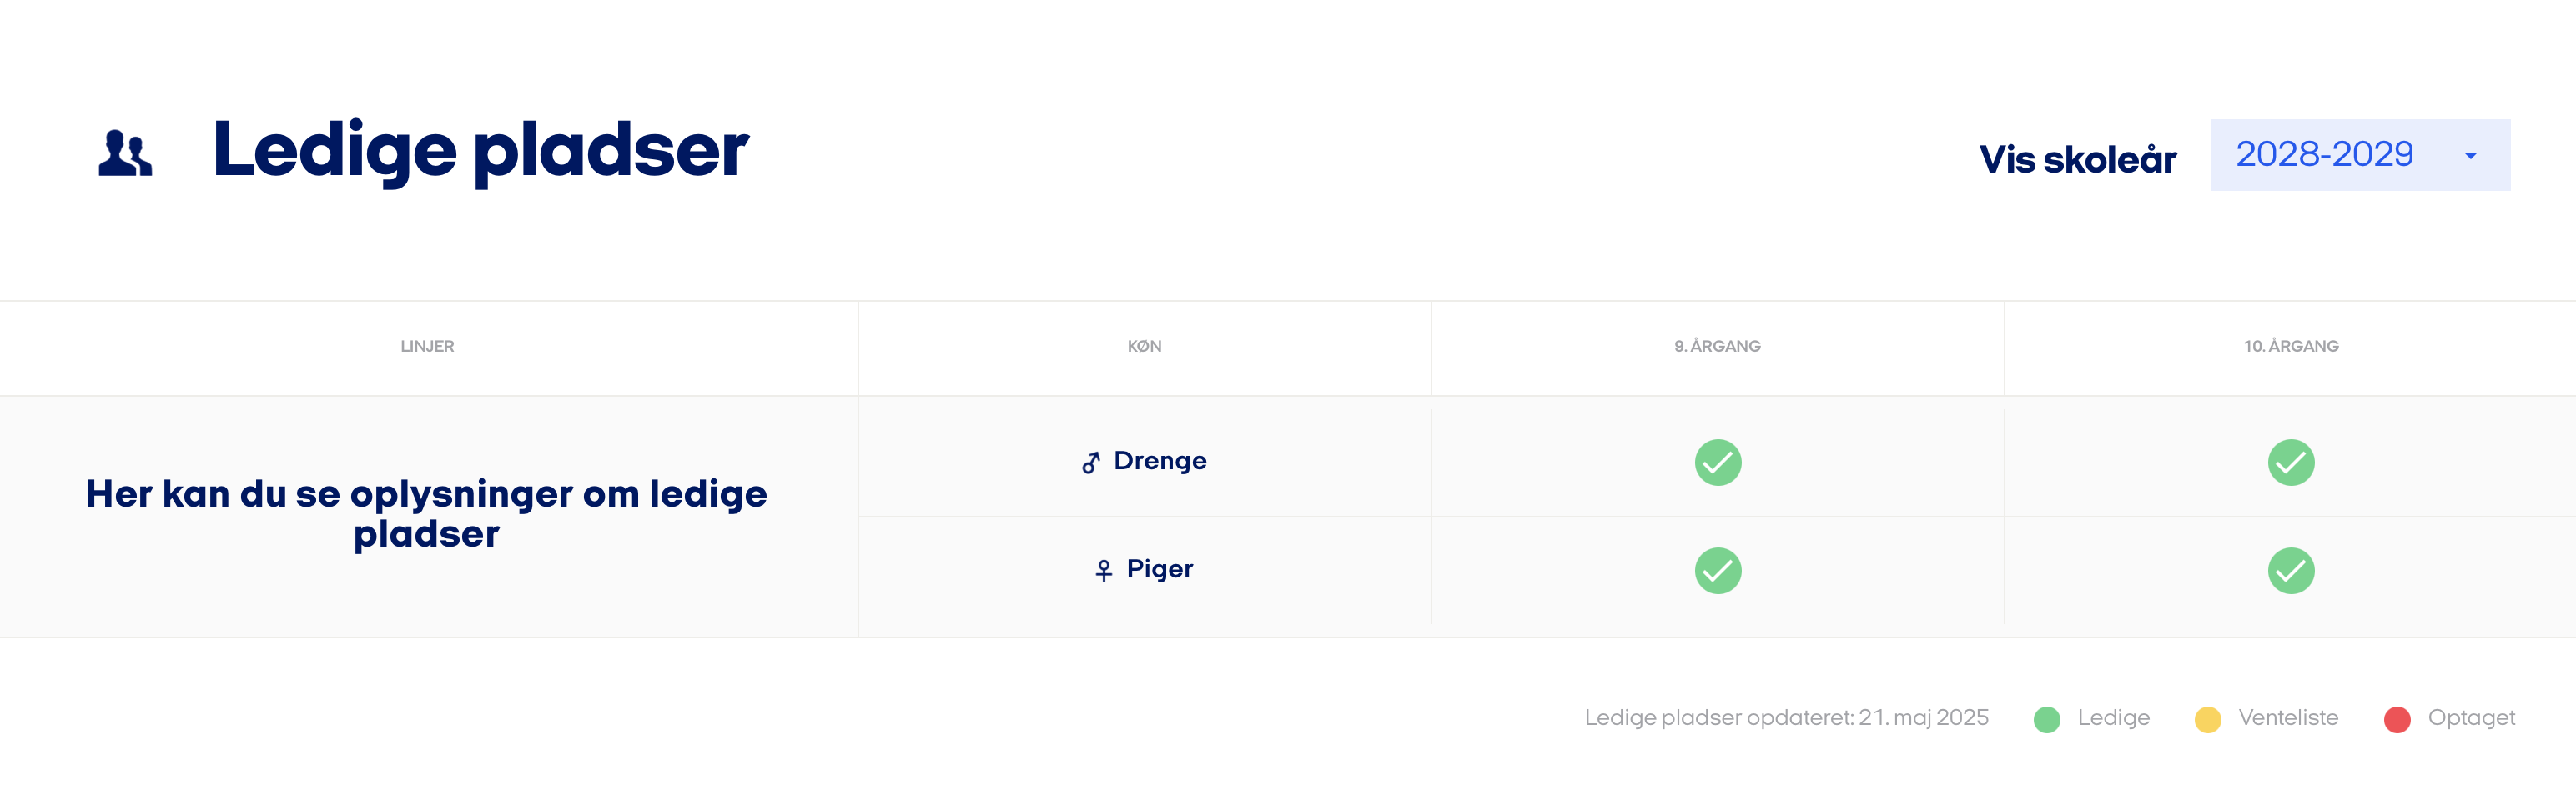Click the female symbol next to Piger
This screenshot has width=2576, height=800.
[x=1103, y=570]
